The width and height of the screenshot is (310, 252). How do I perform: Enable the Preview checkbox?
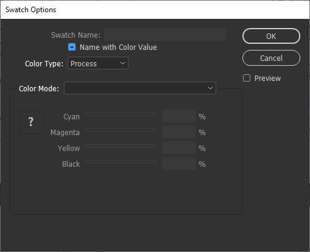(x=247, y=78)
